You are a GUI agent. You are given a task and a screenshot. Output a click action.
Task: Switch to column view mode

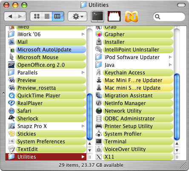(57, 16)
